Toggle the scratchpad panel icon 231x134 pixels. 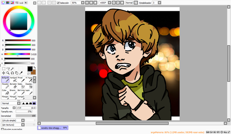(x=26, y=3)
